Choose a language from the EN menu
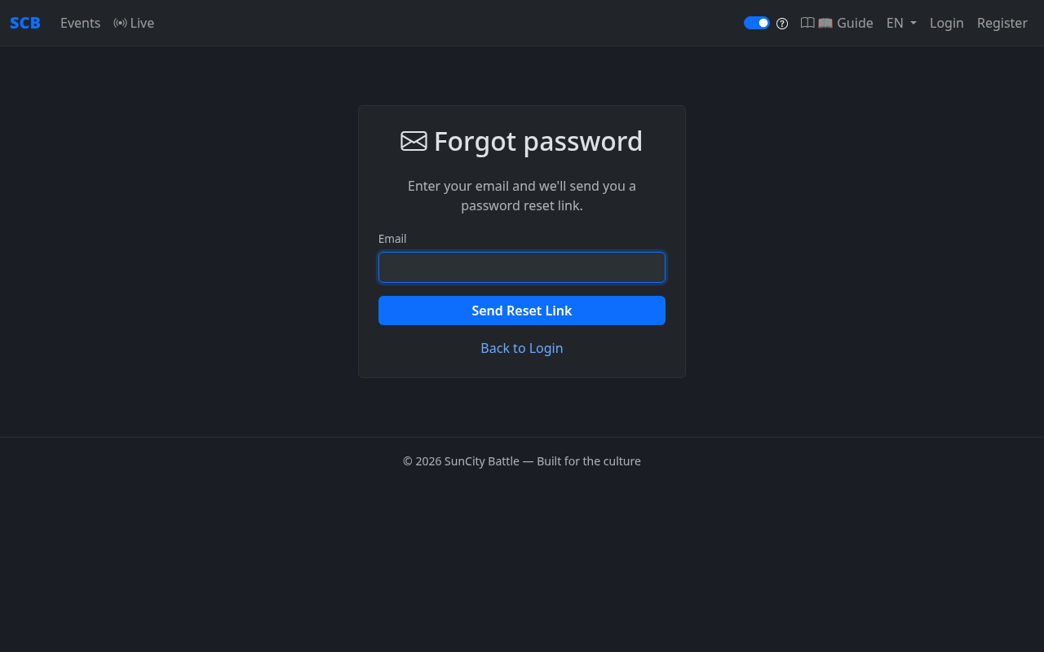 pyautogui.click(x=900, y=23)
